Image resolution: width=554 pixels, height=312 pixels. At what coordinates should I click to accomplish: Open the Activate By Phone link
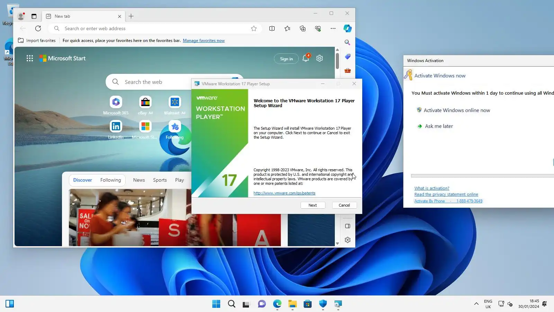448,201
